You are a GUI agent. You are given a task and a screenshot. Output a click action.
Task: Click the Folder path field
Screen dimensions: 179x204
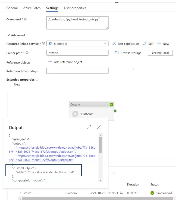(77, 53)
